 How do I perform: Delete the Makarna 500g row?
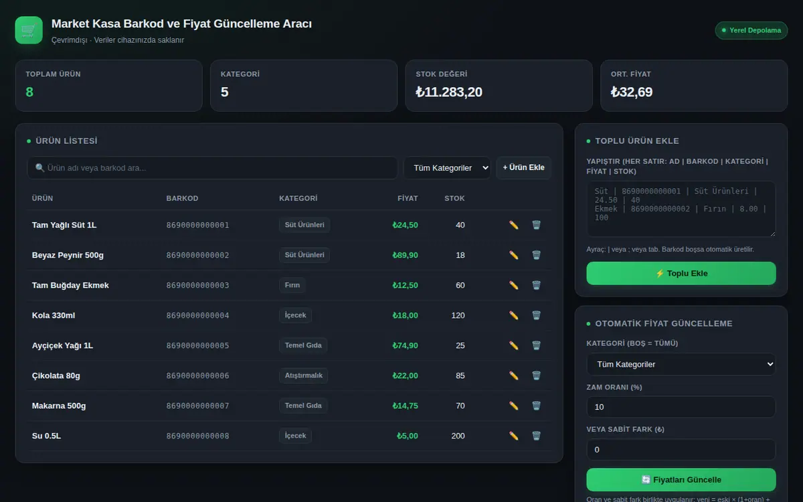coord(536,406)
